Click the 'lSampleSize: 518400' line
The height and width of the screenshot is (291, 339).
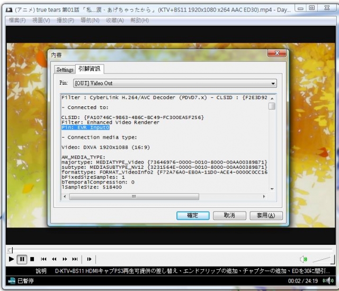click(92, 187)
